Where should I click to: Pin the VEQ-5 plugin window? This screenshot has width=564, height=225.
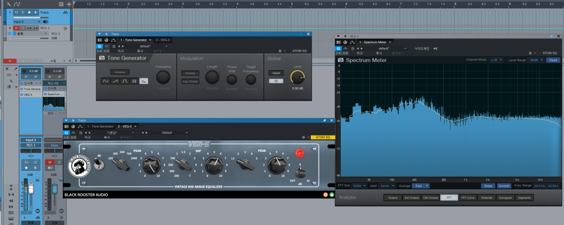click(x=324, y=120)
